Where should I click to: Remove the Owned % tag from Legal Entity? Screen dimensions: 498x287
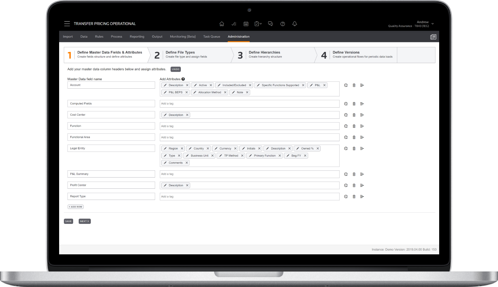(x=318, y=149)
